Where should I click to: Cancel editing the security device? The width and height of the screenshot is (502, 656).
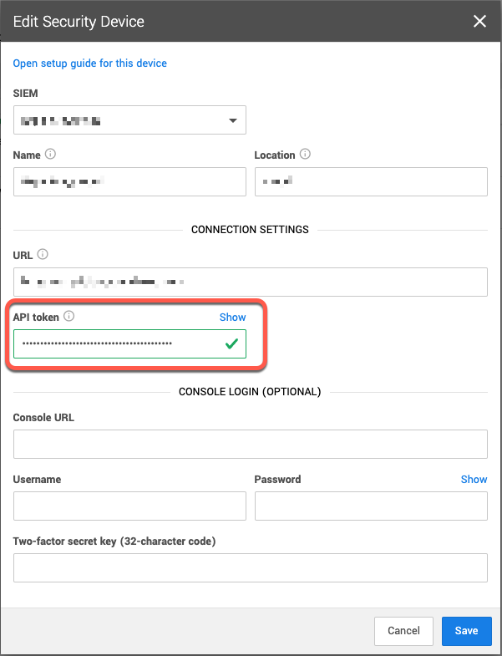(x=403, y=631)
